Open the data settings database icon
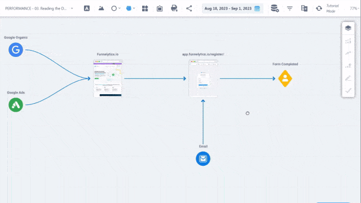Screen dimensions: 361x203 (275, 8)
